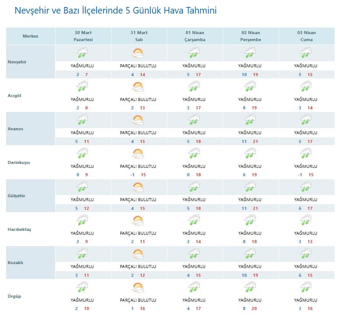This screenshot has width=342, height=324.
Task: Click the Nevşehir row label
Action: point(17,62)
